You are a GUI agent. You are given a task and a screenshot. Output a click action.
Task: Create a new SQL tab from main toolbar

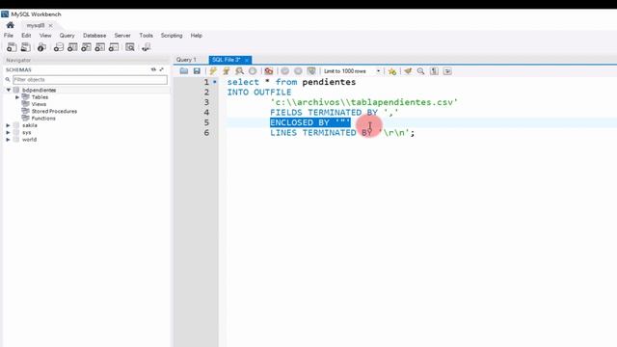coord(12,47)
